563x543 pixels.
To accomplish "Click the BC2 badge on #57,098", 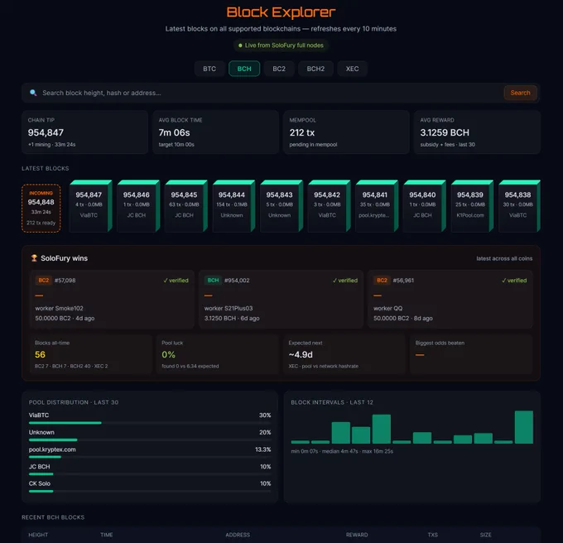I will 44,281.
